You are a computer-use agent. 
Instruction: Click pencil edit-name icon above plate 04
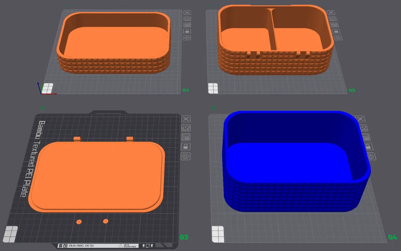click(x=214, y=108)
